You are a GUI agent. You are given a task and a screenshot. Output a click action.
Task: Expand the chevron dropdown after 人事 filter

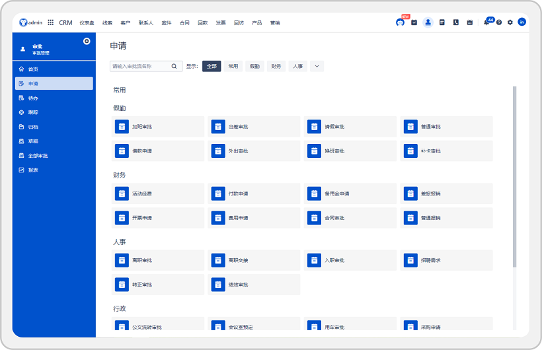pos(317,66)
